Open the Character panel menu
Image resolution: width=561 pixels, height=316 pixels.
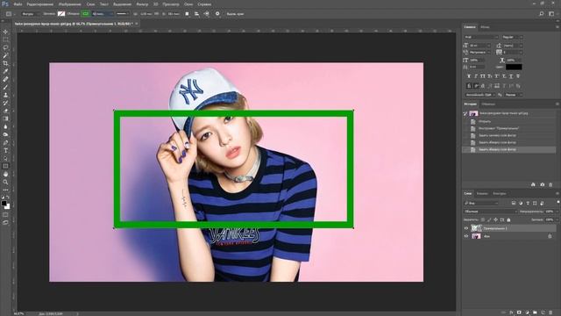click(557, 27)
